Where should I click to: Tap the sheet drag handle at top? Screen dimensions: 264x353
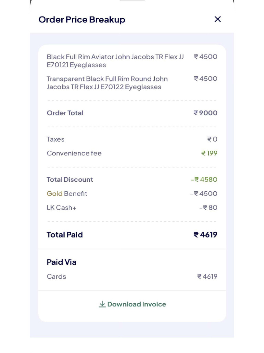132,1
